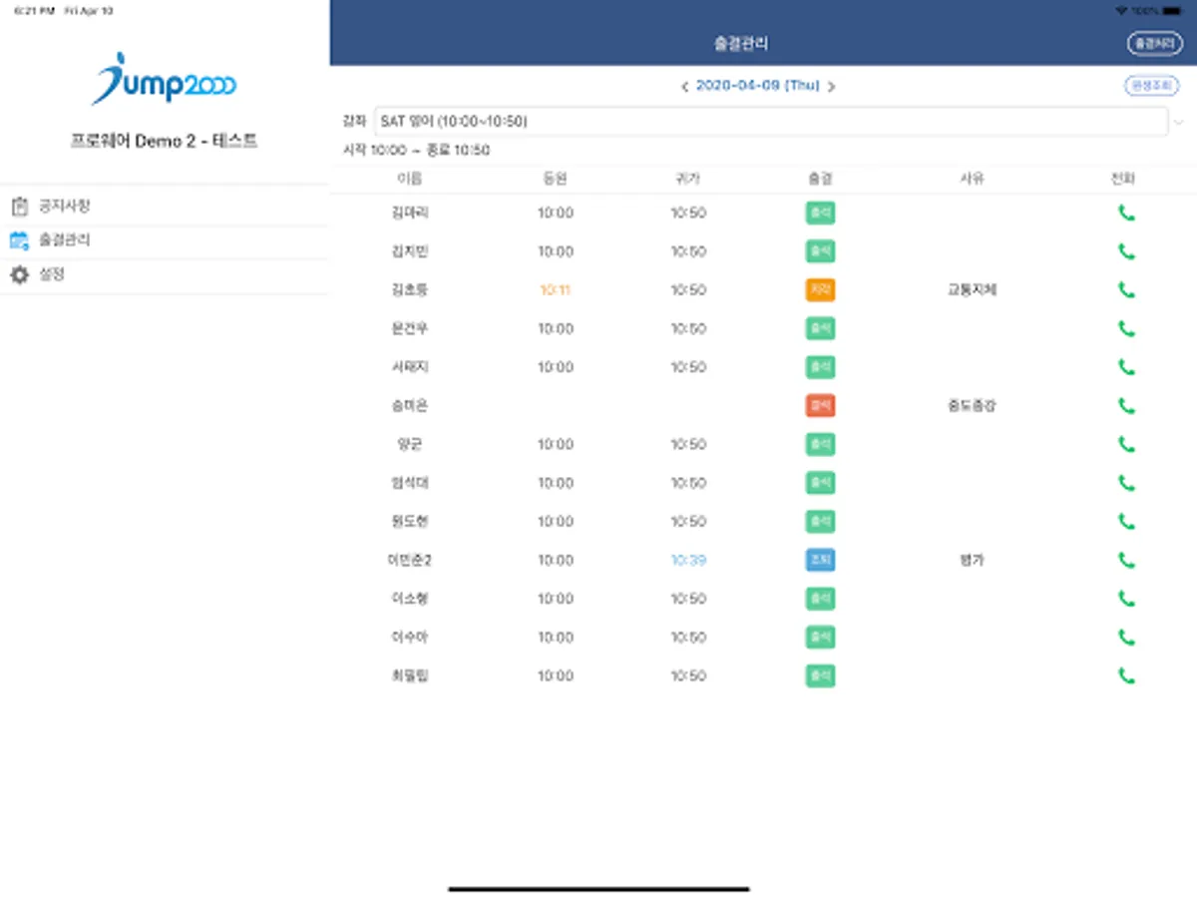Image resolution: width=1197 pixels, height=898 pixels.
Task: Open settings gear icon in sidebar
Action: (19, 274)
